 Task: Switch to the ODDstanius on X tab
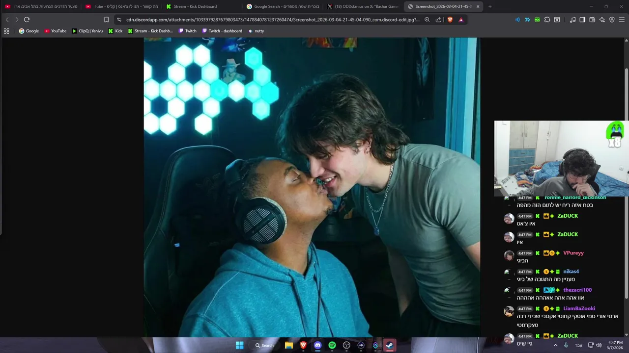(363, 6)
